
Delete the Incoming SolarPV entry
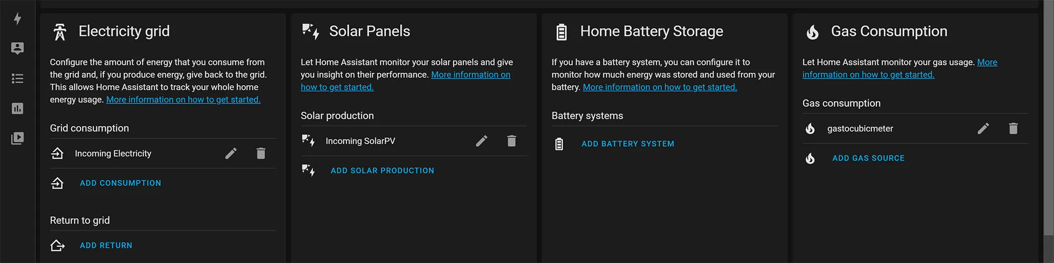[512, 141]
